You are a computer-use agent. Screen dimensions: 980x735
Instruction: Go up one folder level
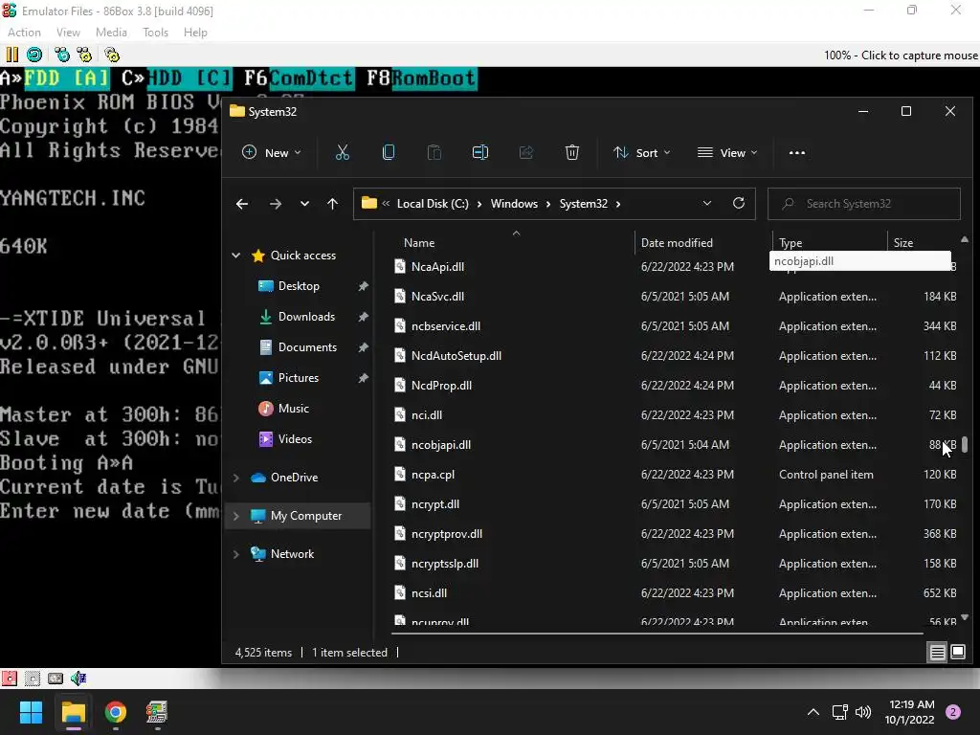332,204
